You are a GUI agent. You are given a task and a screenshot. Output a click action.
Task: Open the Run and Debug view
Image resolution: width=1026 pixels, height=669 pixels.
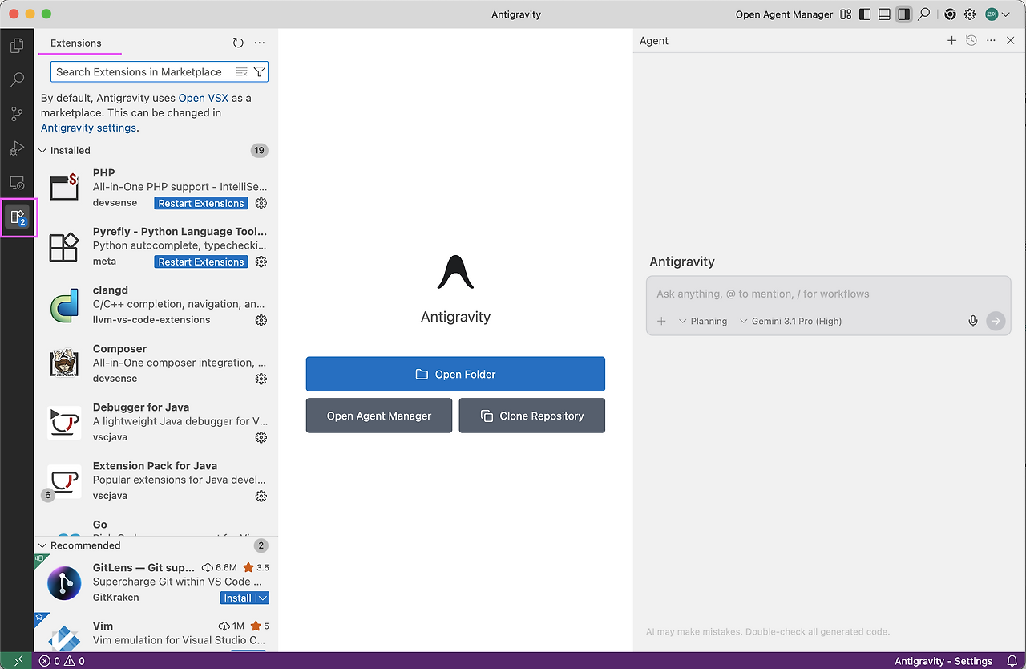(x=17, y=148)
